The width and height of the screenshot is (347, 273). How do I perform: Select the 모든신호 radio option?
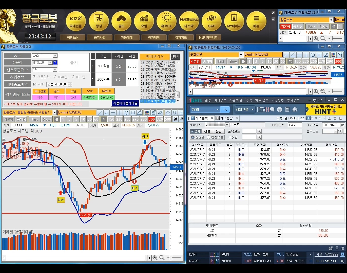click(34, 77)
